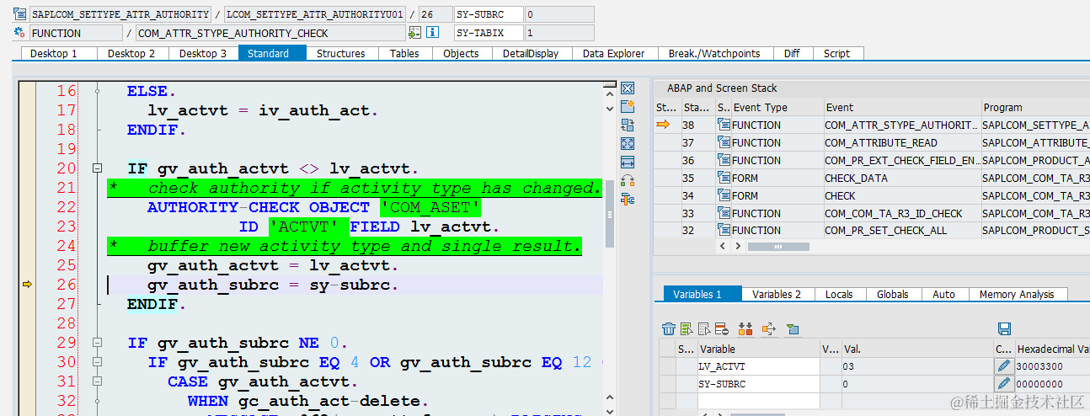Open the Script tab

pos(836,53)
